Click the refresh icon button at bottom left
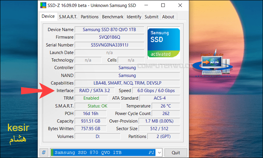 tap(44, 152)
